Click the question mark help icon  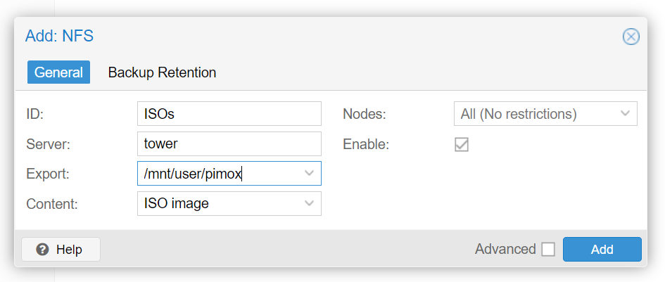point(42,250)
